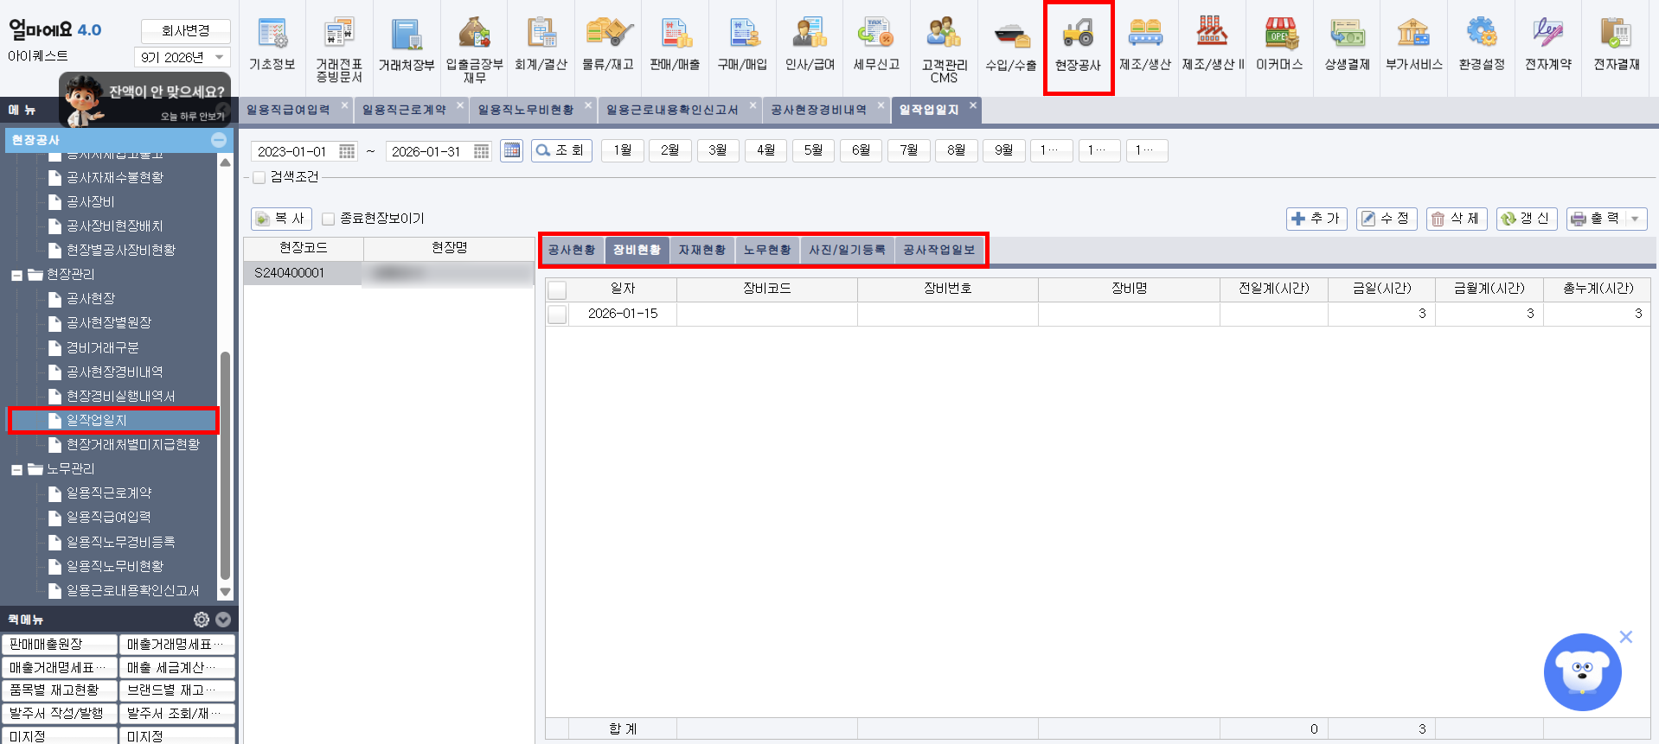Click the left menu tree scrollbar thumb
This screenshot has height=744, width=1659.
[x=225, y=465]
